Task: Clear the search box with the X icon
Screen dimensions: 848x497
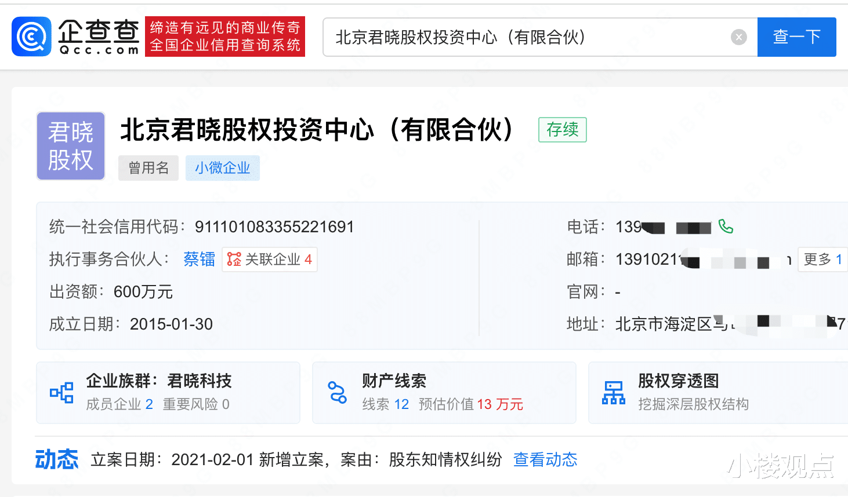Action: click(x=738, y=37)
